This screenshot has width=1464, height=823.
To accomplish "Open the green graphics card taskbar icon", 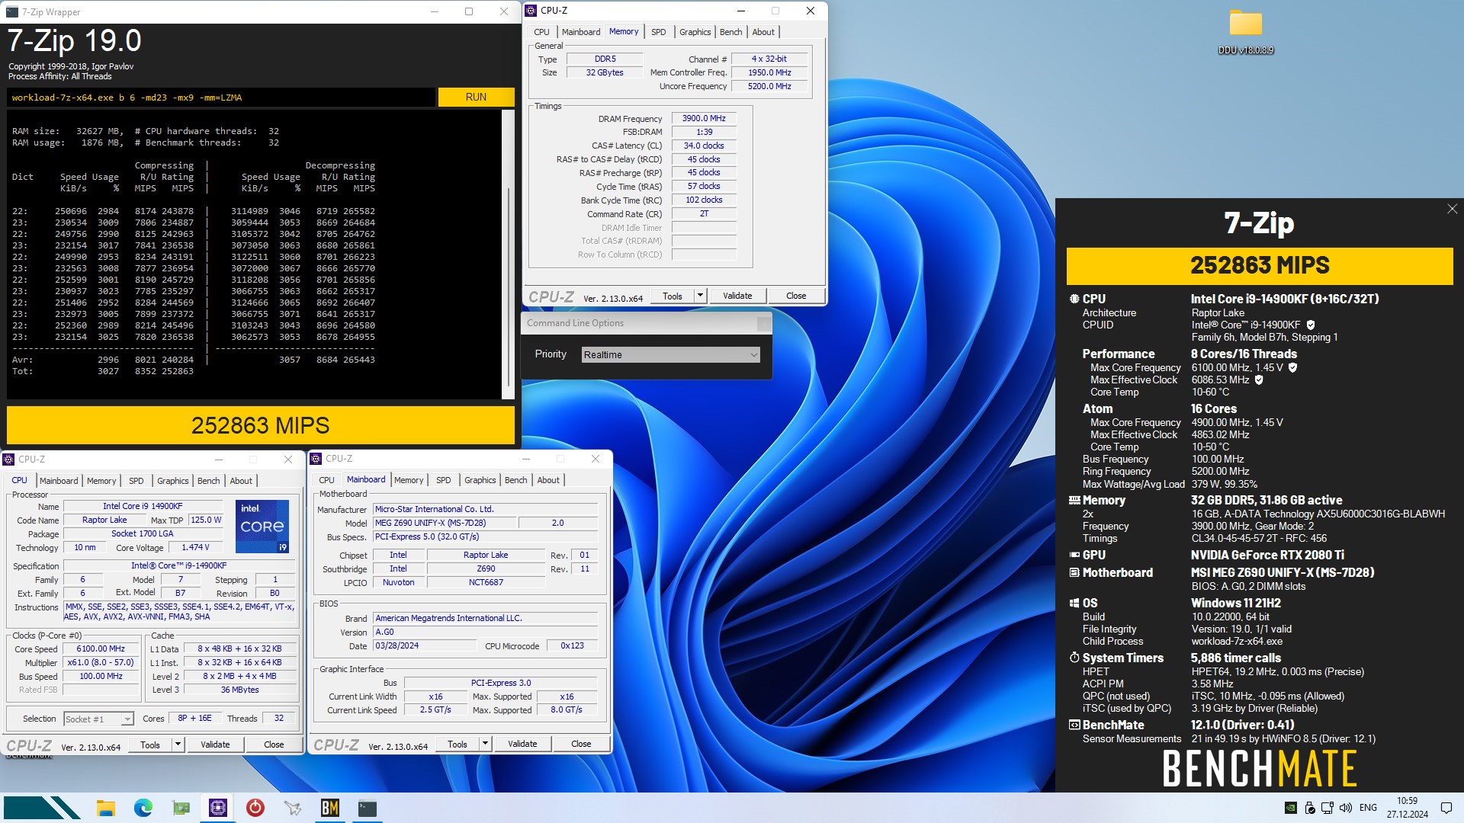I will coord(181,808).
